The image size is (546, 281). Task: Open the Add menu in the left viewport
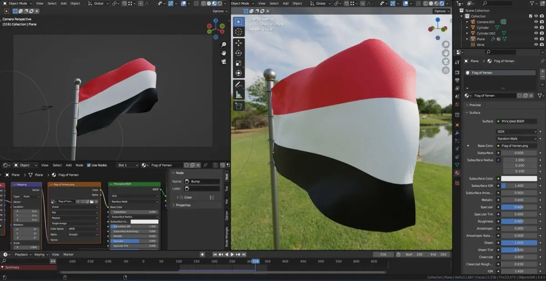point(63,3)
